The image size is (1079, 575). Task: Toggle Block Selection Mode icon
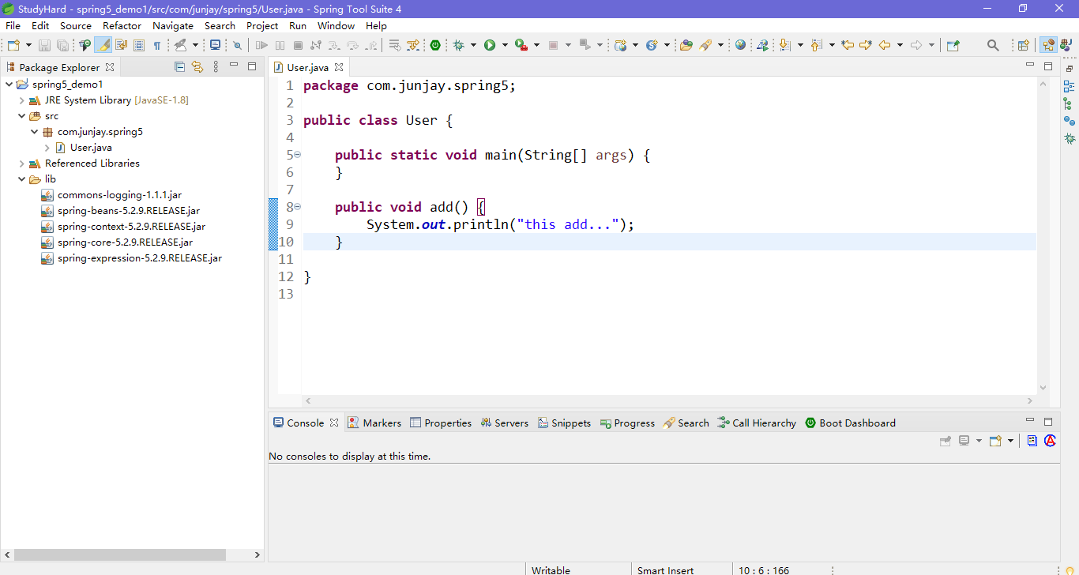point(139,45)
